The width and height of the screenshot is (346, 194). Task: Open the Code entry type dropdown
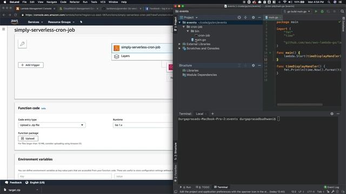(x=52, y=125)
